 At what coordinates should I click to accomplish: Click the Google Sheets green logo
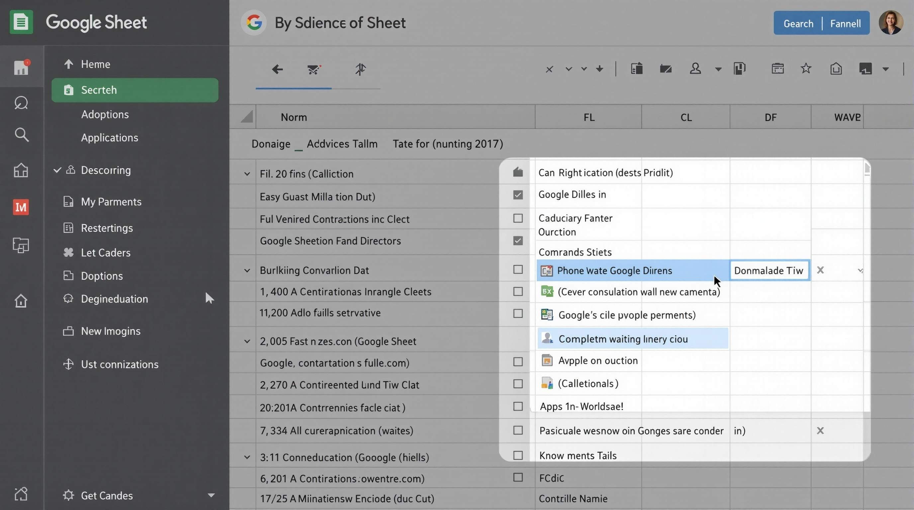click(21, 22)
